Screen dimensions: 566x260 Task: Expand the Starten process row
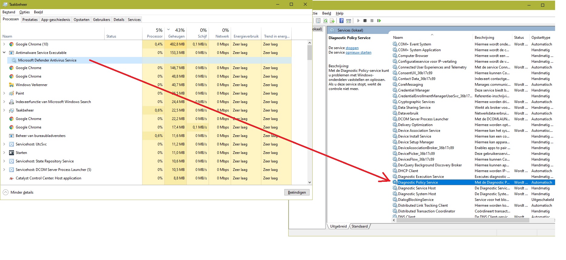click(4, 153)
